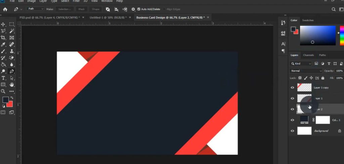
Task: Select the Brush tool
Action: [3, 51]
